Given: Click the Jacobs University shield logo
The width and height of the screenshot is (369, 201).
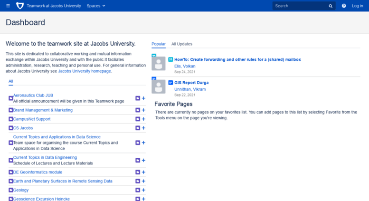Looking at the screenshot, I should pyautogui.click(x=20, y=6).
